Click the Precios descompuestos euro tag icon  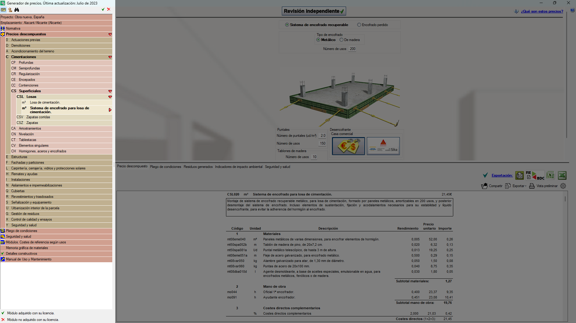[3, 34]
